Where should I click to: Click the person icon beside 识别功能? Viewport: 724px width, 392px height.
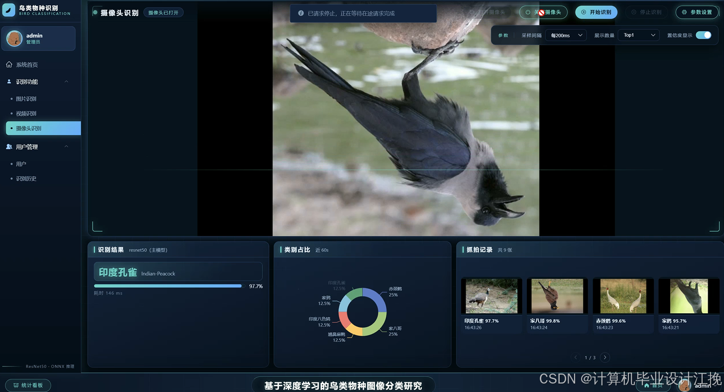(x=9, y=82)
